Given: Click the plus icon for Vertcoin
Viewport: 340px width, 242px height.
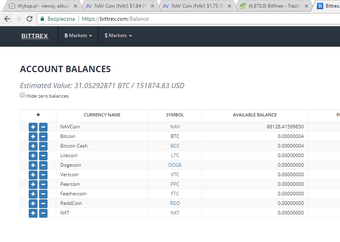Looking at the screenshot, I should (x=33, y=175).
